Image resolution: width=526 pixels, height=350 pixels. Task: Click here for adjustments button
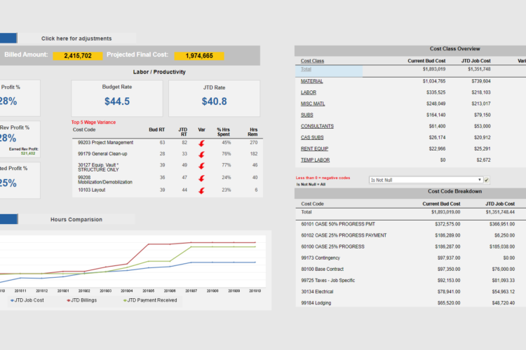(x=76, y=38)
